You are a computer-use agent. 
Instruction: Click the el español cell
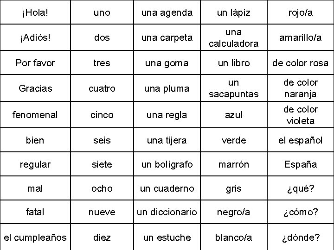pos(301,140)
